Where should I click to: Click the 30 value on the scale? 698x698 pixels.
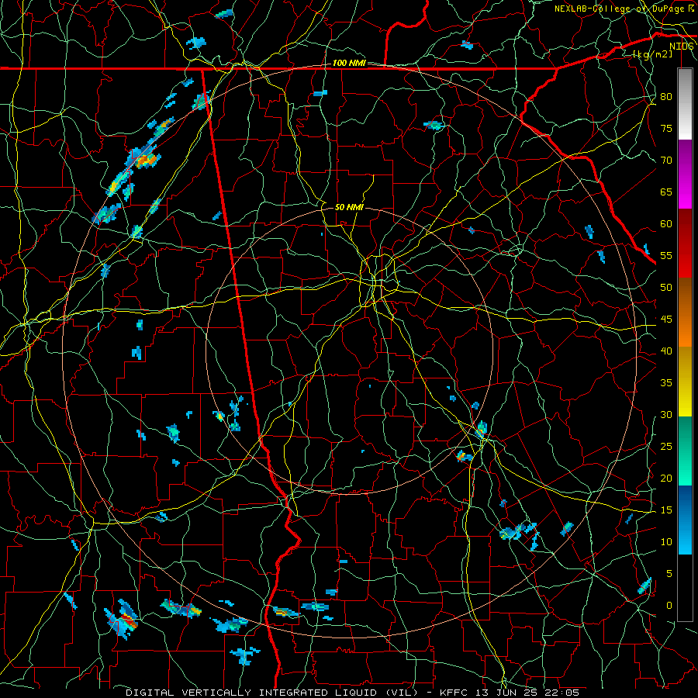[x=666, y=415]
